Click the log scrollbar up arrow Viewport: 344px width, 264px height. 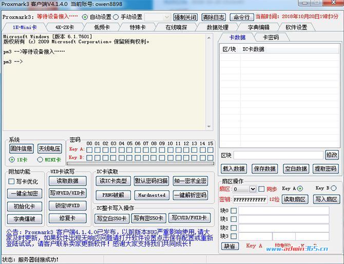click(209, 38)
